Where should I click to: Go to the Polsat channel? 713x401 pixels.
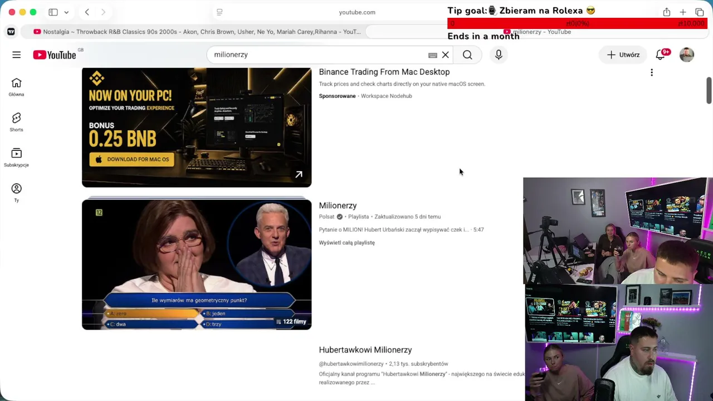(x=327, y=217)
